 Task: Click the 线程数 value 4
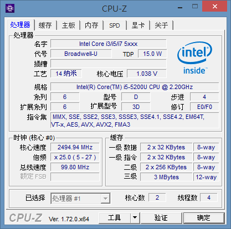click(x=209, y=197)
